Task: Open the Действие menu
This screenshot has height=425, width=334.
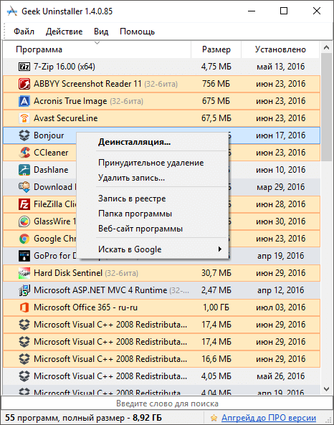Action: [64, 32]
